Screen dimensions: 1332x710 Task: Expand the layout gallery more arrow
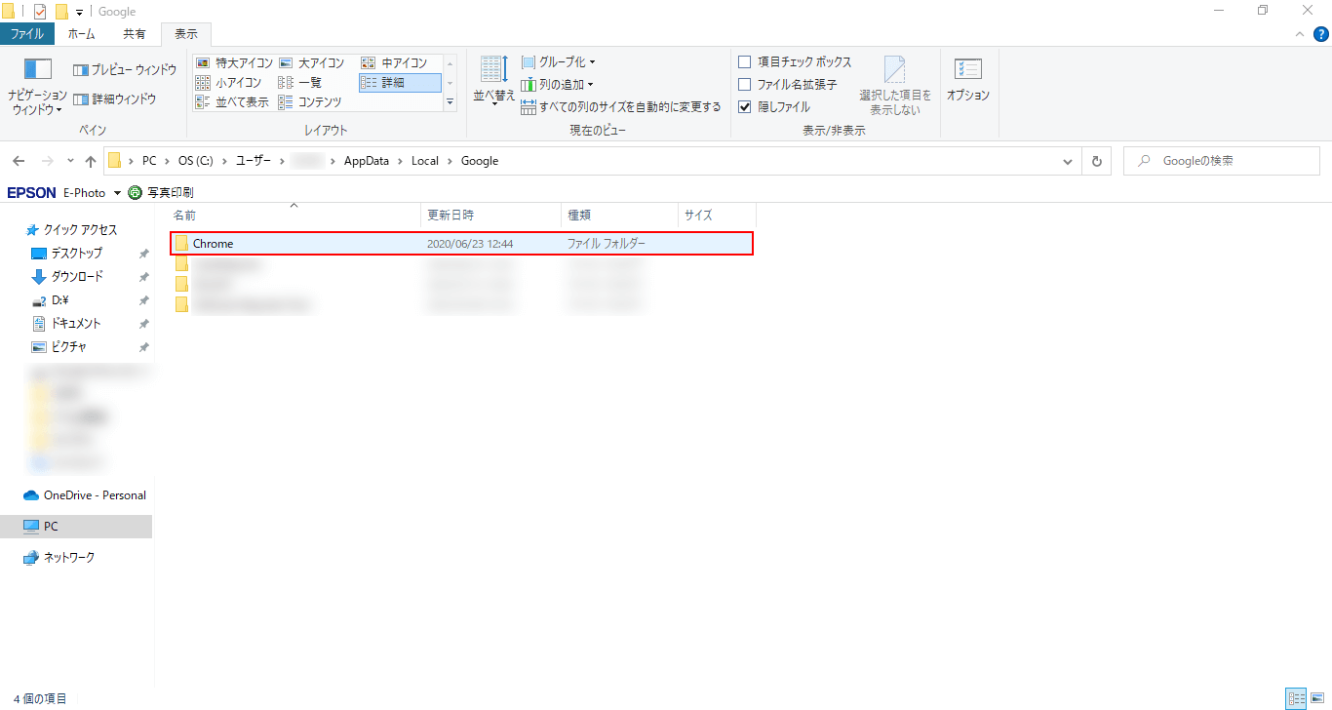[451, 102]
